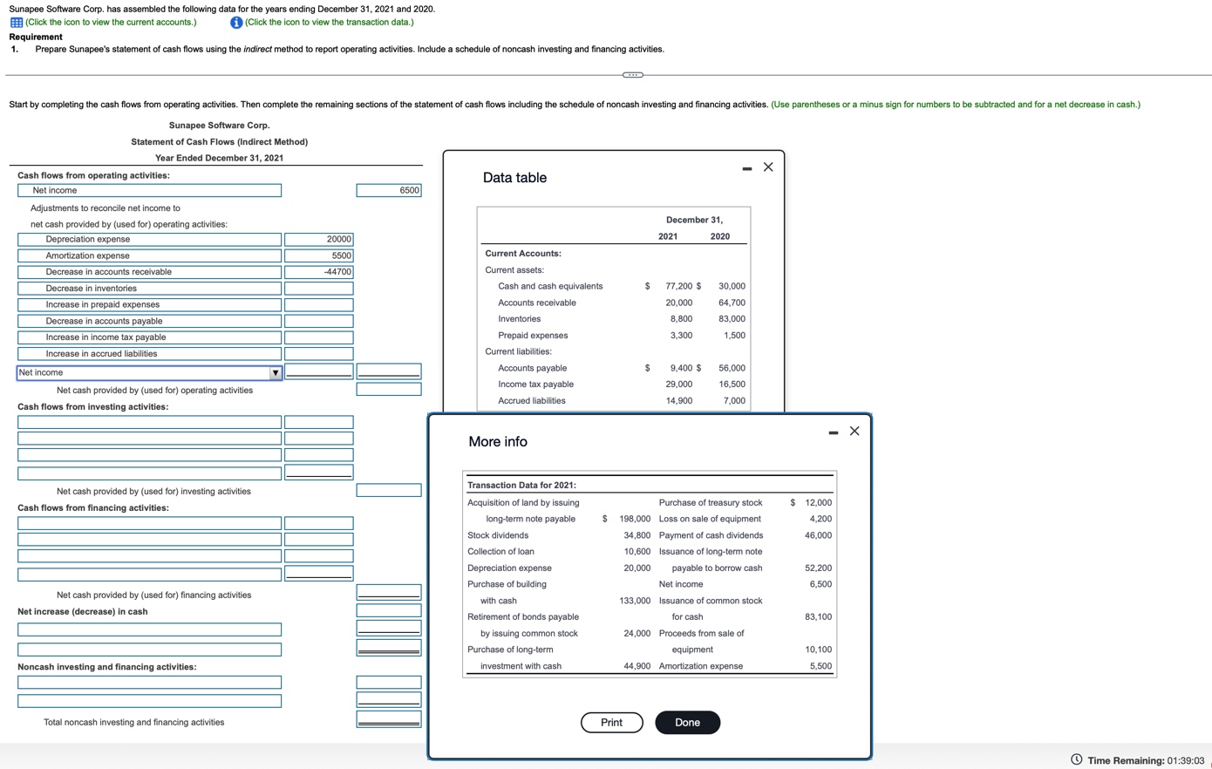
Task: Click the 77,200 cash value for 2021
Action: pos(679,286)
